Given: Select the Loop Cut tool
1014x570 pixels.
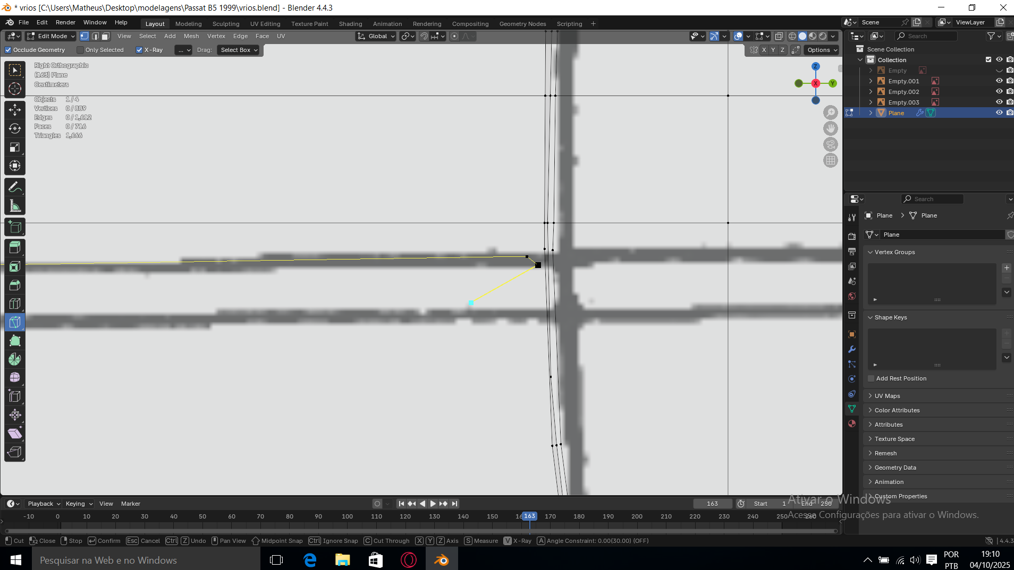Looking at the screenshot, I should coord(15,304).
